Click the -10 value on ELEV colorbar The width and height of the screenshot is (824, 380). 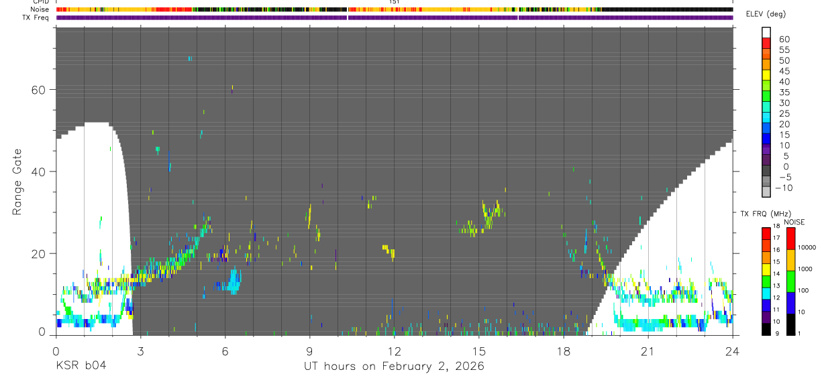pyautogui.click(x=782, y=188)
